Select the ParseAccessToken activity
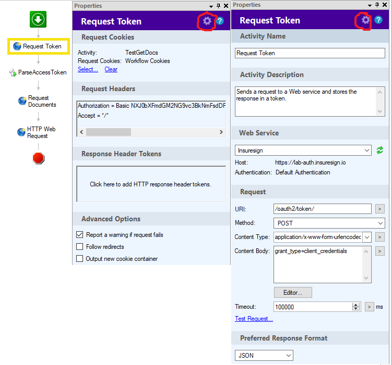The height and width of the screenshot is (365, 392). (38, 72)
